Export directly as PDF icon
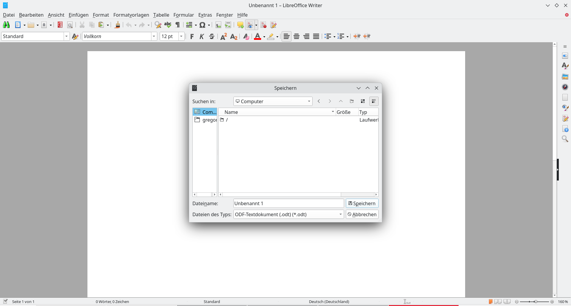 point(60,25)
